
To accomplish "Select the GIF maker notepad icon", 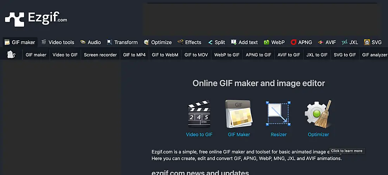I will point(7,42).
